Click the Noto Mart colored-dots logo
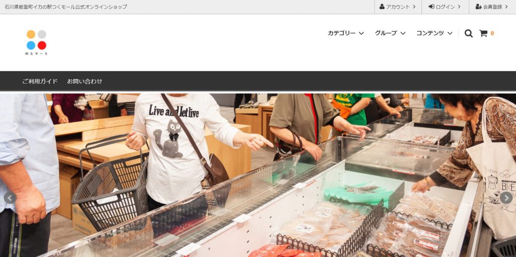 pyautogui.click(x=36, y=42)
